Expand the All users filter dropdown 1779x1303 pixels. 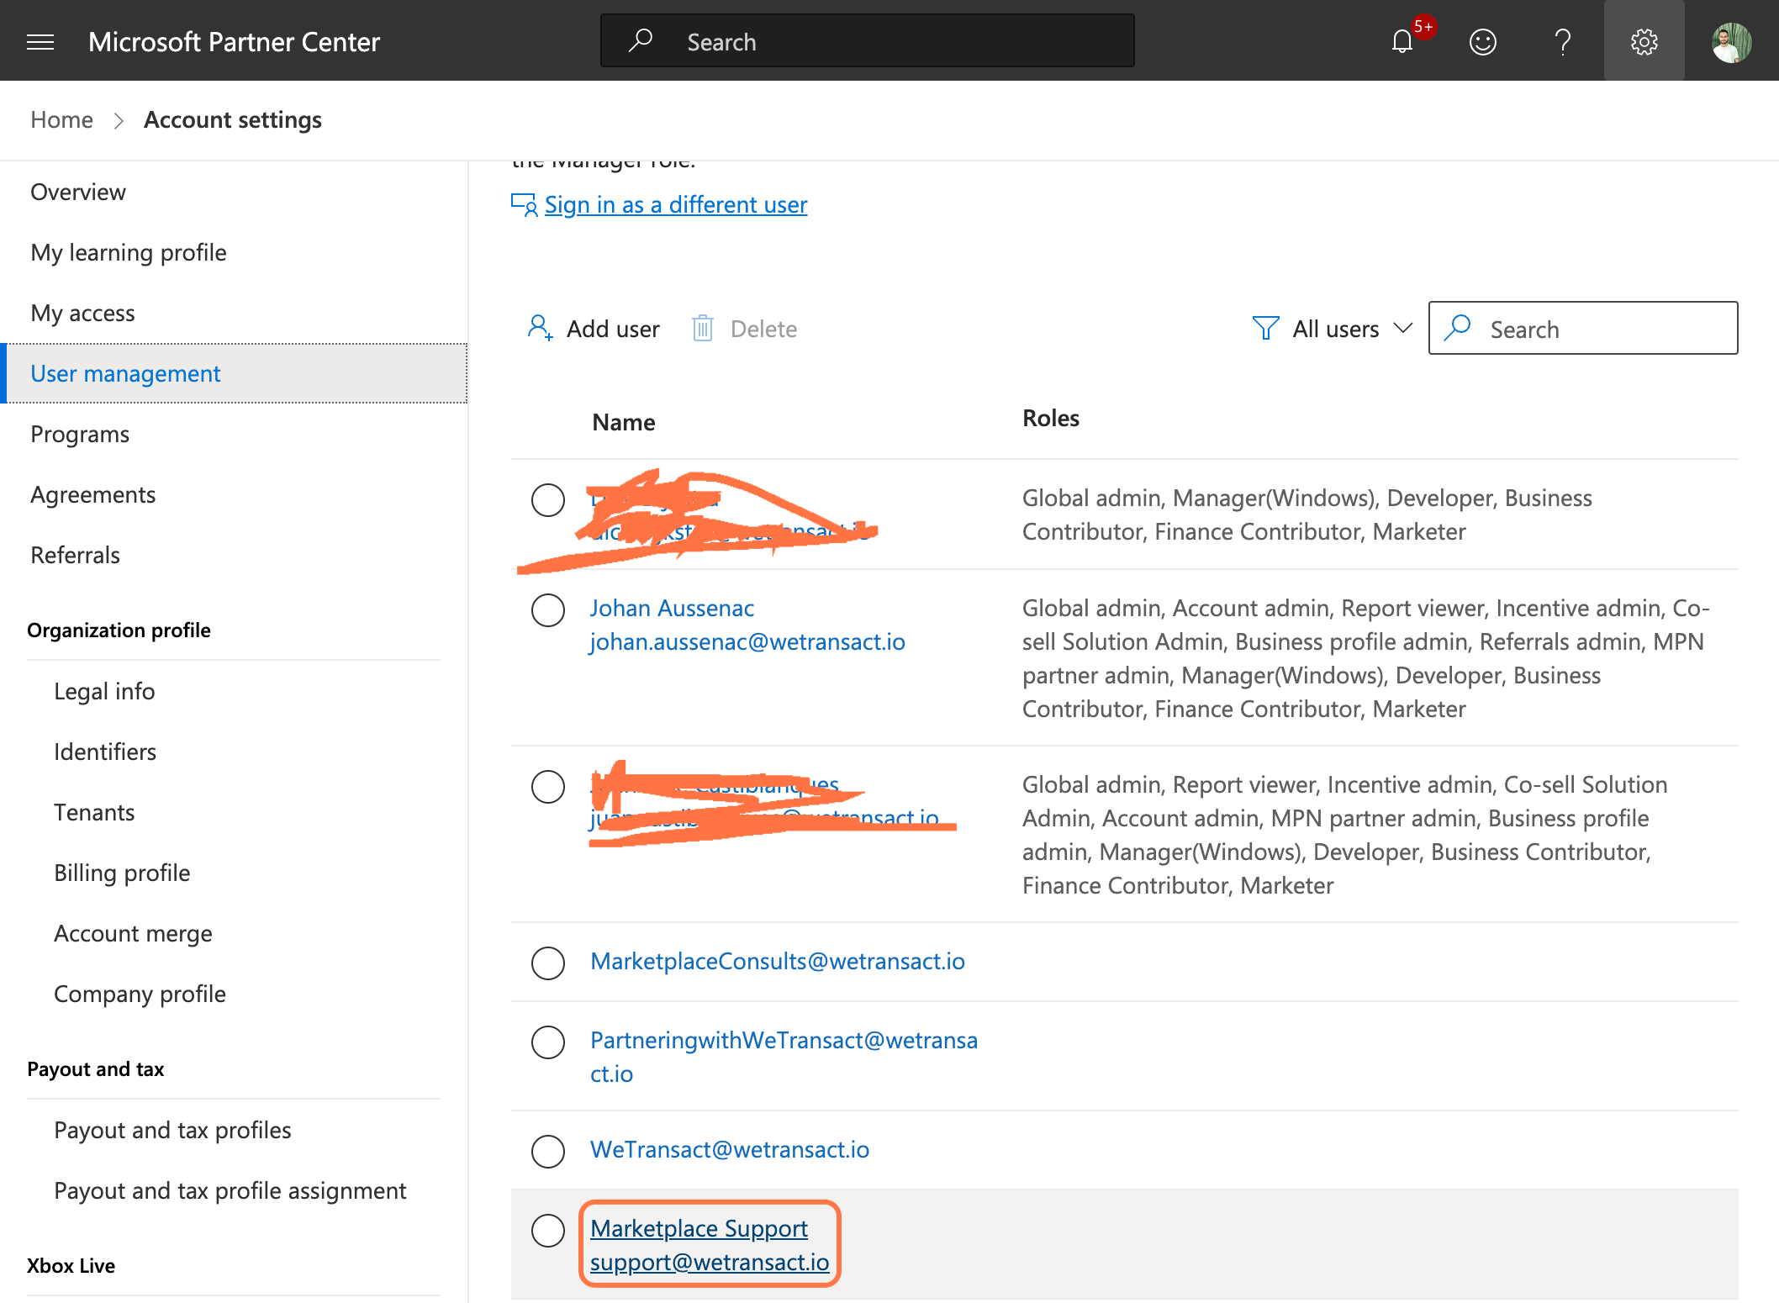coord(1333,329)
